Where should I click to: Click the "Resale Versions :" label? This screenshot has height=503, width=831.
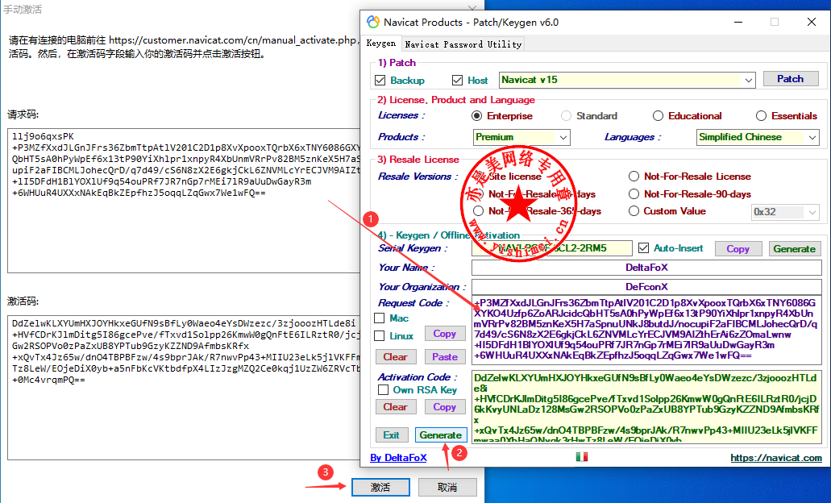click(418, 177)
